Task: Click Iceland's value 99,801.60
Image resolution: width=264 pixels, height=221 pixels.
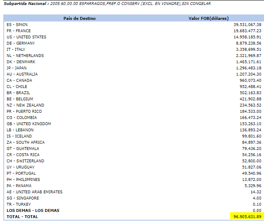Action: [x=252, y=136]
